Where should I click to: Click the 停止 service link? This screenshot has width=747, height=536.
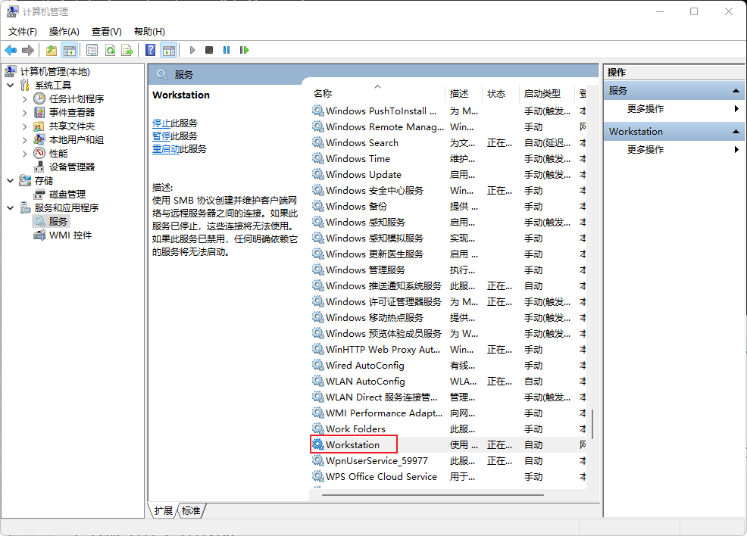coord(161,123)
